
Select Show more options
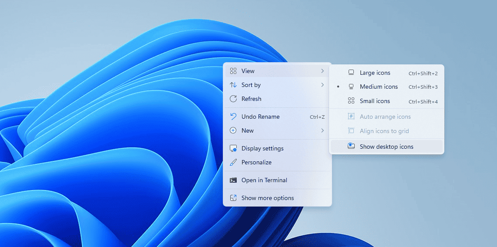277,198
